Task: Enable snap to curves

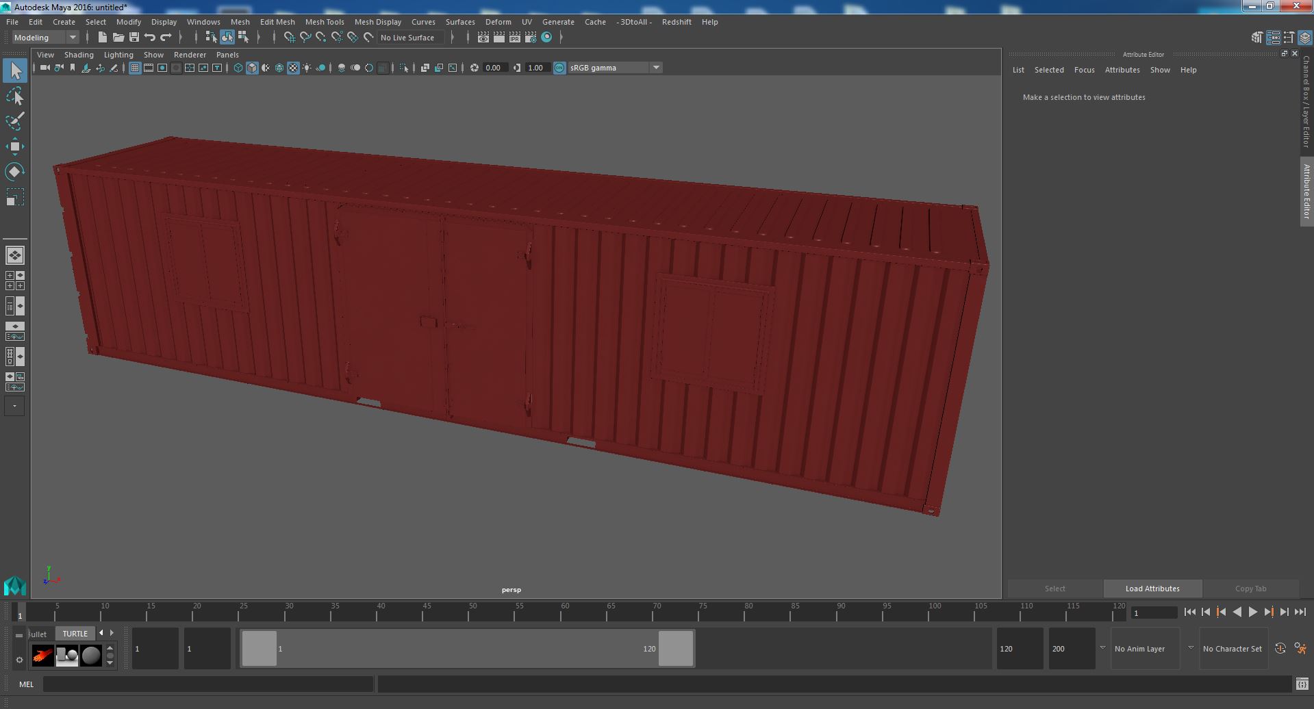Action: point(305,38)
